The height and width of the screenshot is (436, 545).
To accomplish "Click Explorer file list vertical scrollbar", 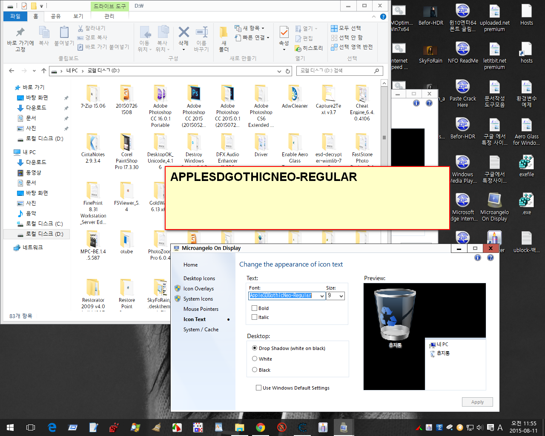I will [x=384, y=138].
